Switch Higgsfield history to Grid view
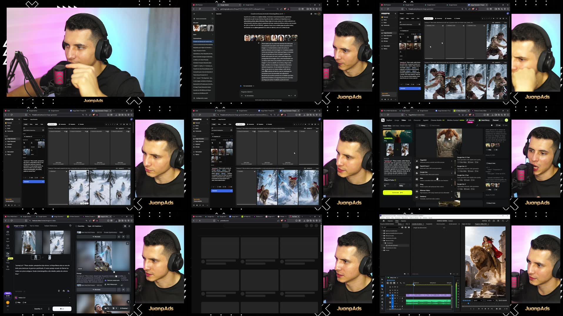 point(505,125)
